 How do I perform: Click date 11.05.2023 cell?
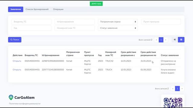click(126, 61)
